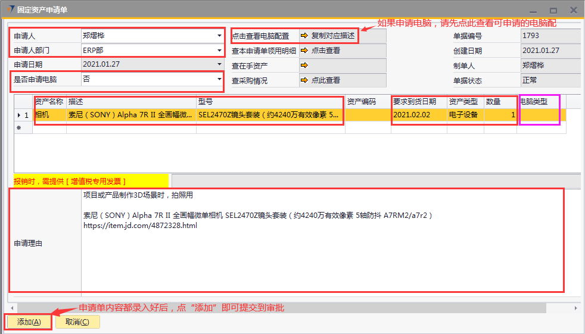Open the 申请日期 date picker dropdown
This screenshot has height=334, width=585.
(219, 64)
